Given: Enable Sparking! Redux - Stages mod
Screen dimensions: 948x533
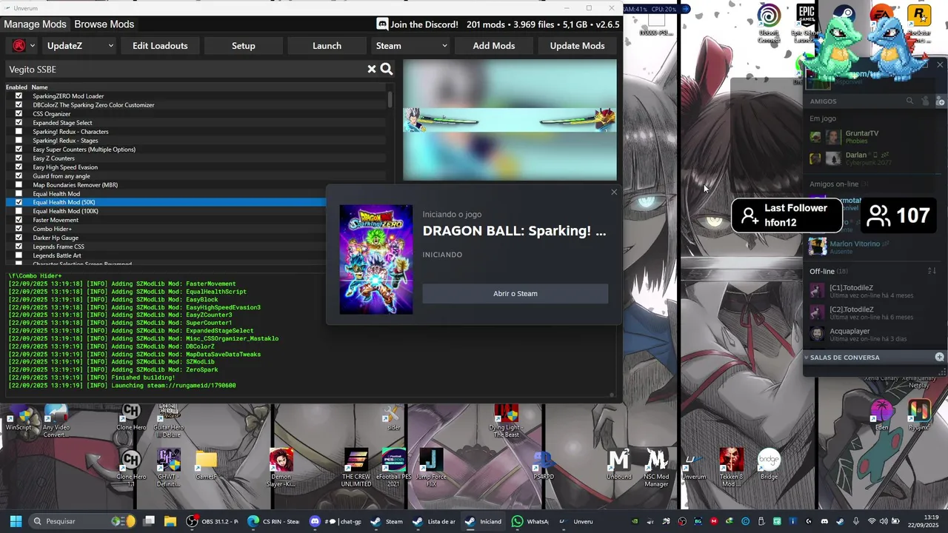Looking at the screenshot, I should pyautogui.click(x=19, y=140).
